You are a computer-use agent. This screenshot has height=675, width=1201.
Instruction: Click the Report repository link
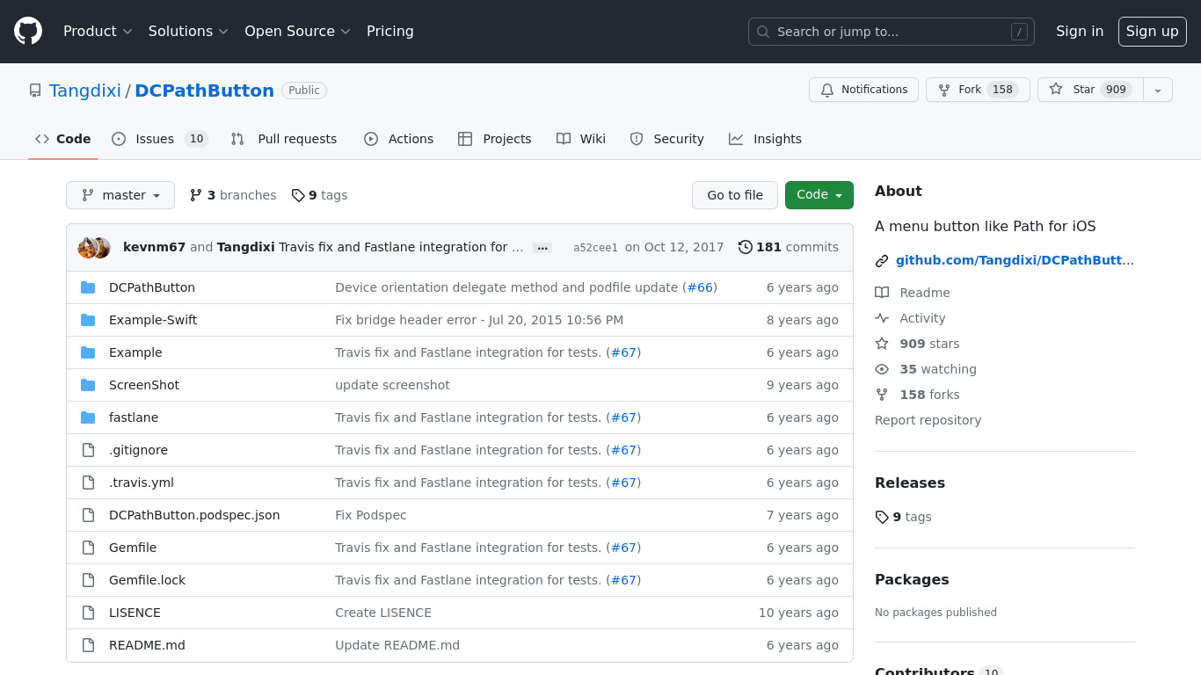click(x=928, y=420)
